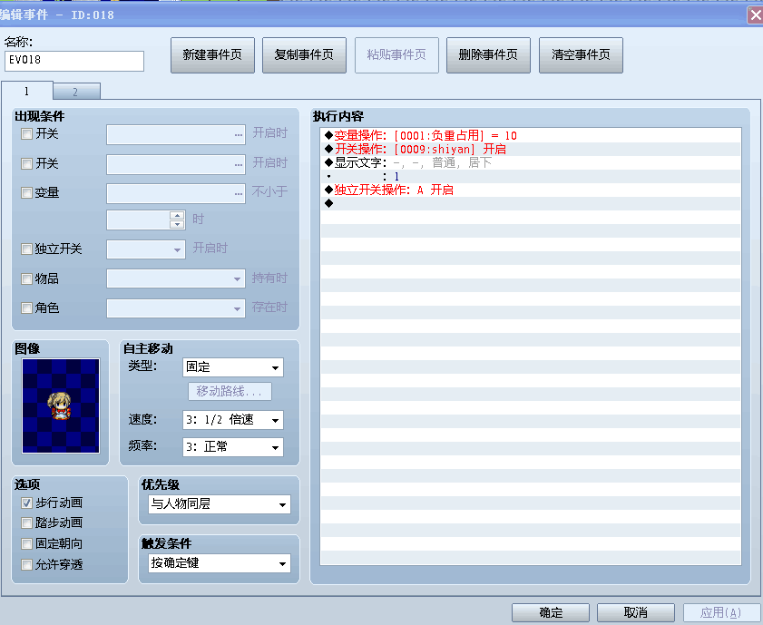Open the first switch condition selector ellipsis
This screenshot has width=763, height=625.
(x=238, y=135)
